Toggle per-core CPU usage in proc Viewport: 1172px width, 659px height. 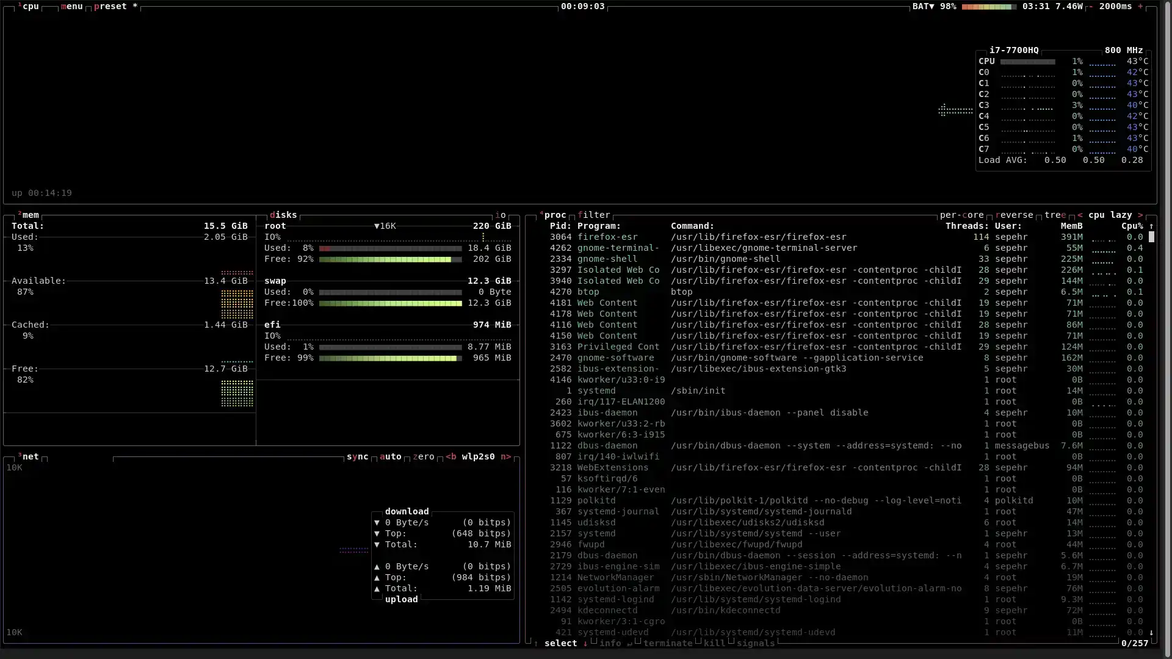point(961,215)
